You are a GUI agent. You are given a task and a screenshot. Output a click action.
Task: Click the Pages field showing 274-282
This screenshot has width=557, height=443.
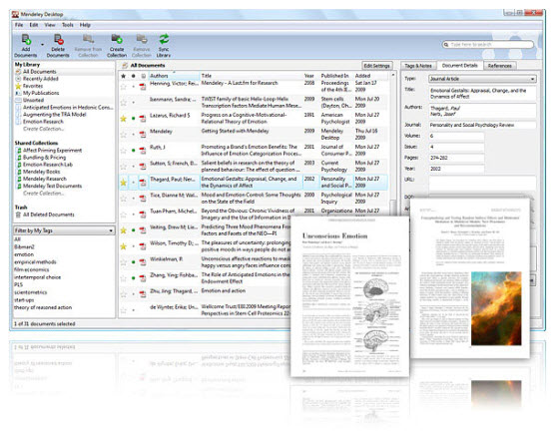pyautogui.click(x=456, y=158)
